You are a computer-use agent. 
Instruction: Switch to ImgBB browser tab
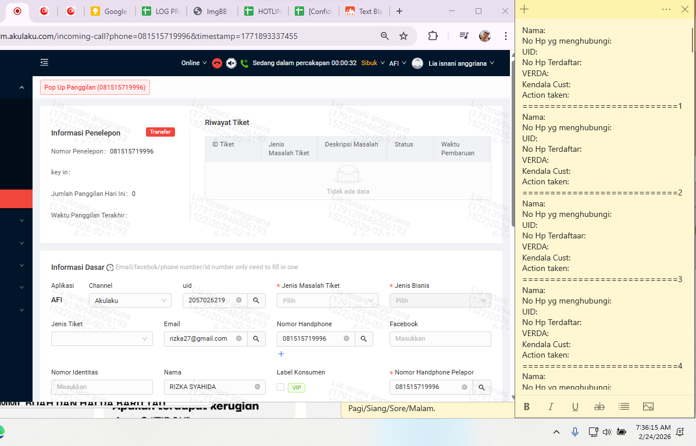[x=212, y=11]
